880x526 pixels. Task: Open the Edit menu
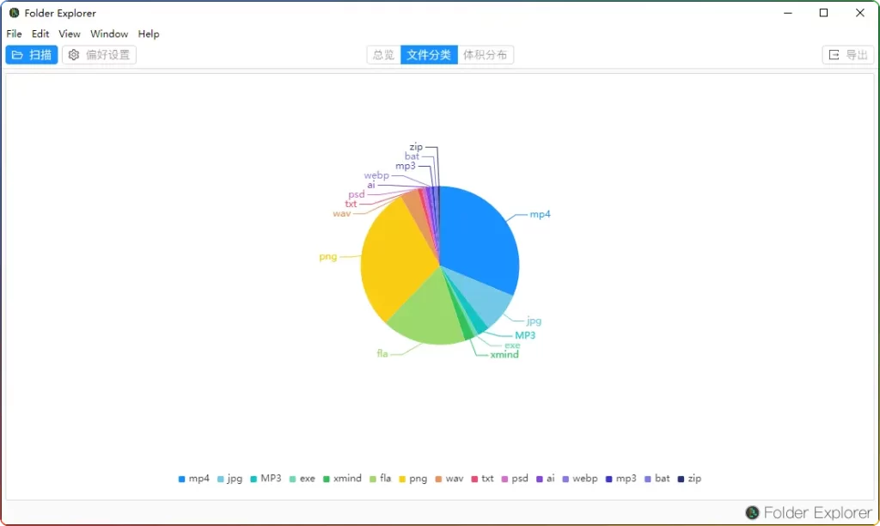tap(40, 34)
